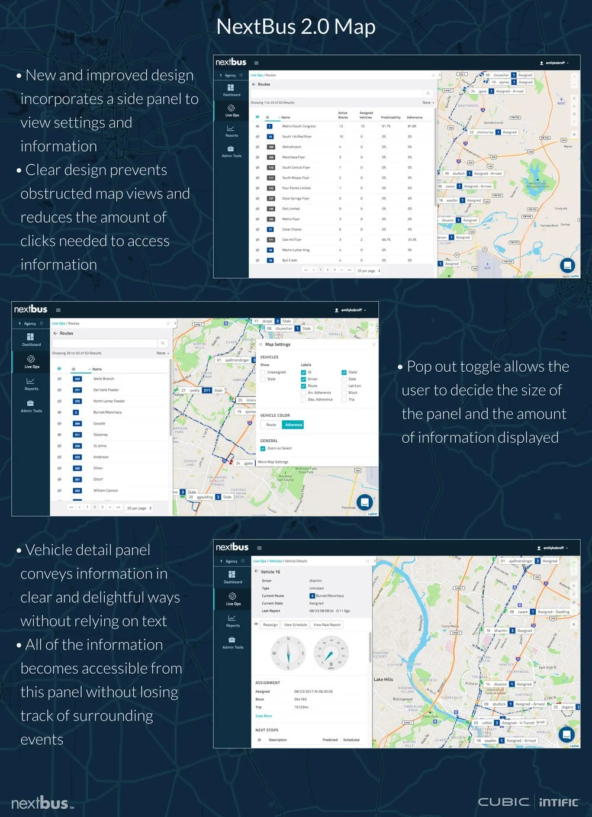Open hamburger menu in top routes-table screenshot
Screen dimensions: 592x817
[x=256, y=63]
